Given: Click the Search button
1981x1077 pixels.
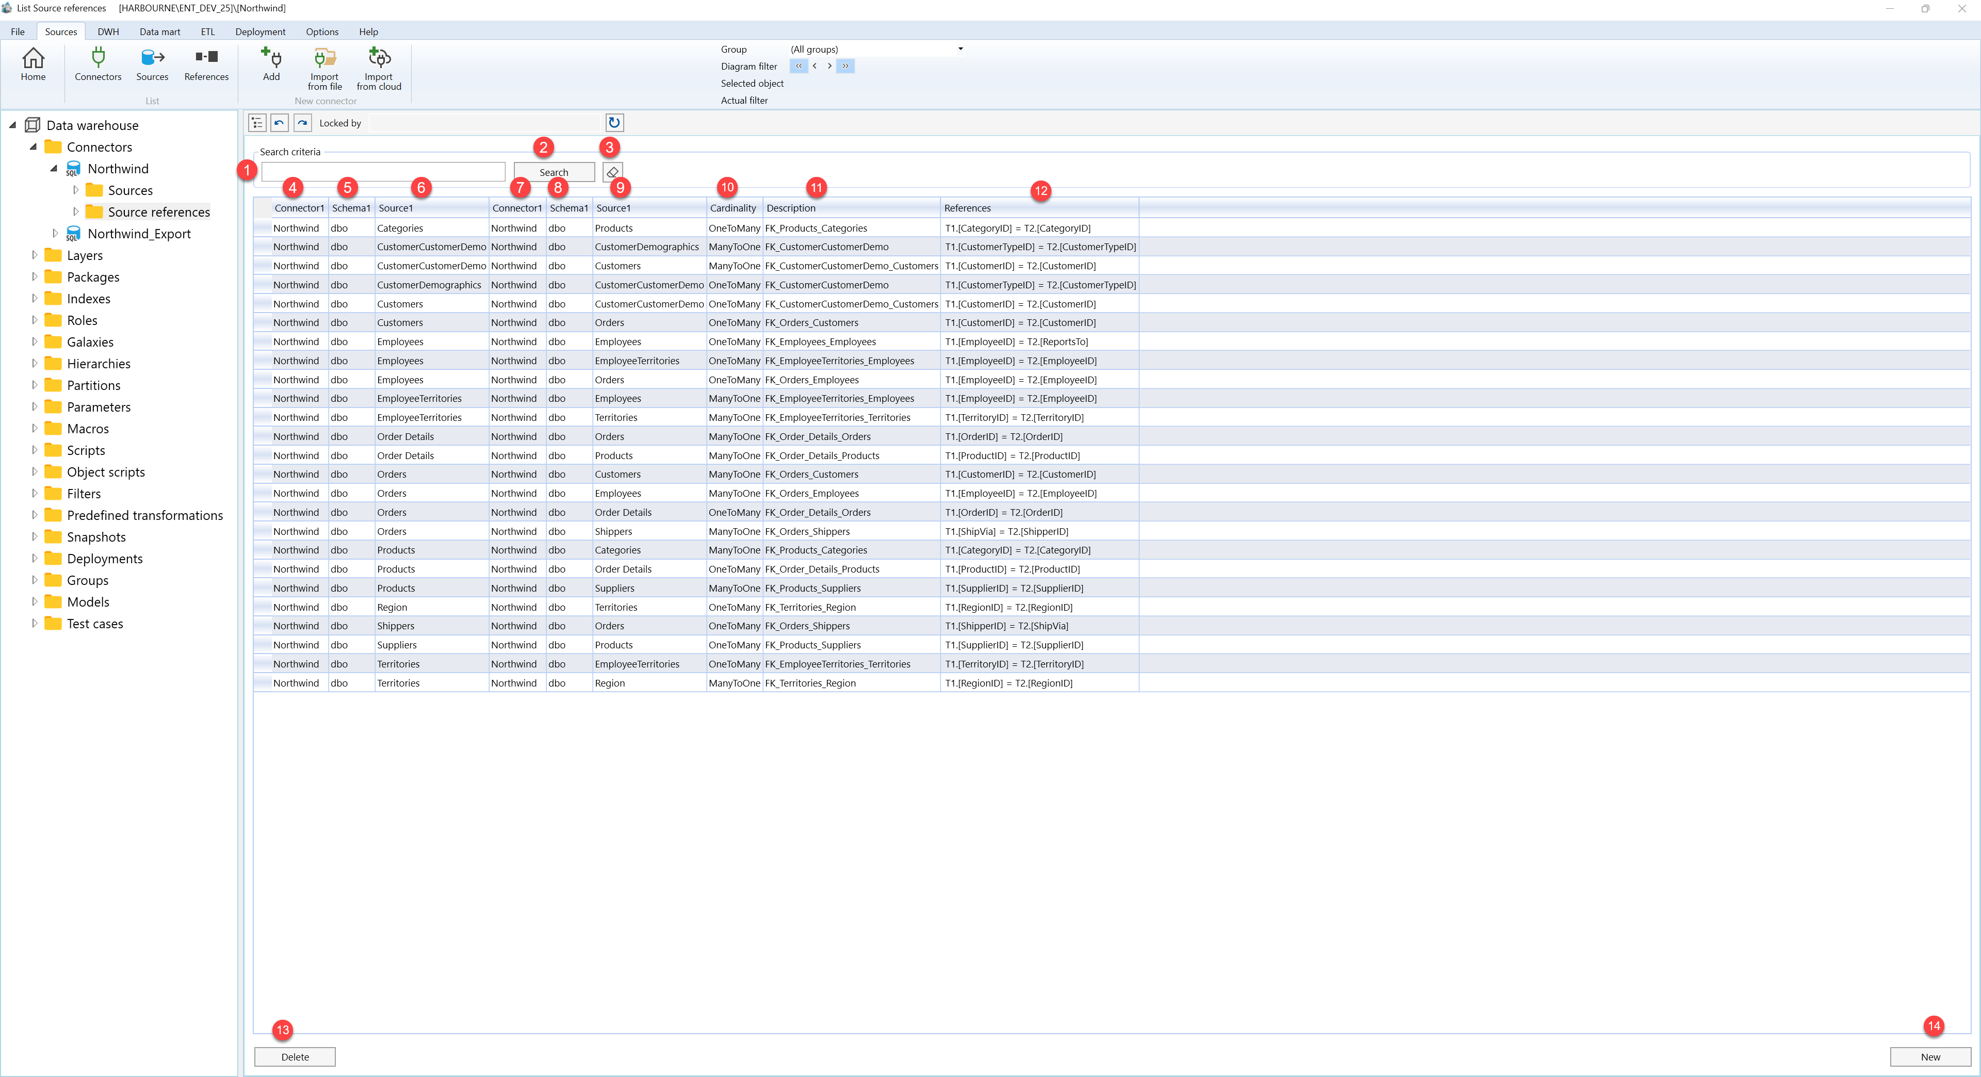Looking at the screenshot, I should 554,172.
